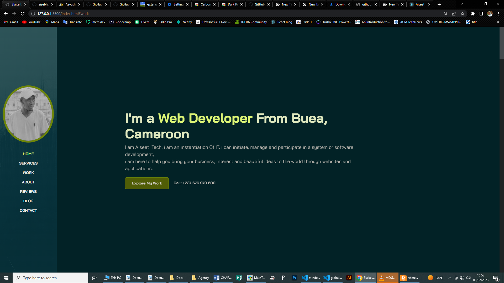504x283 pixels.
Task: Click the Explore My Work button
Action: [x=147, y=183]
